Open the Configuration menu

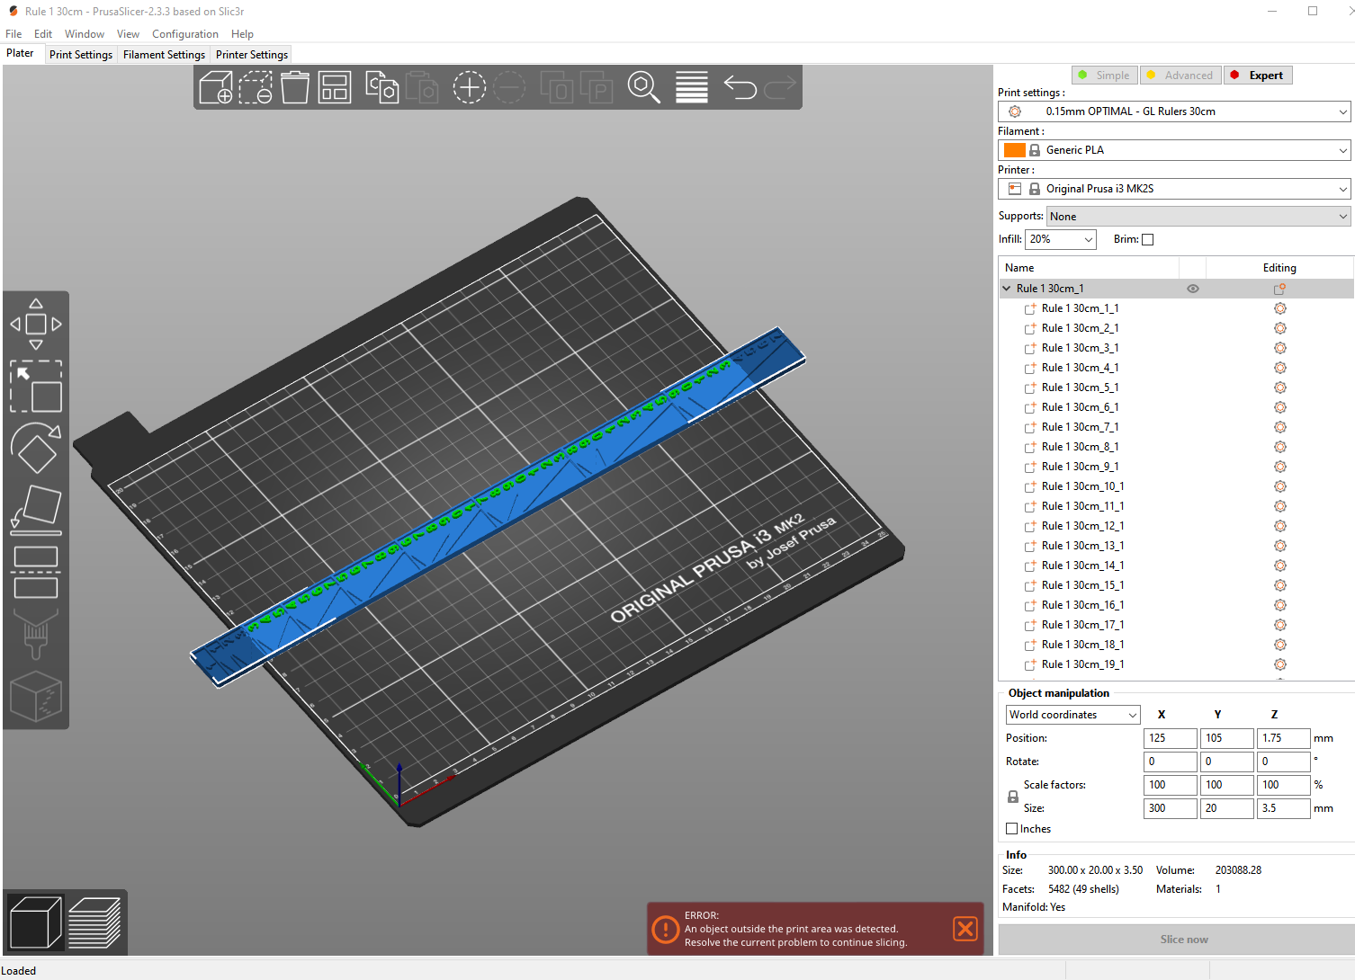185,34
